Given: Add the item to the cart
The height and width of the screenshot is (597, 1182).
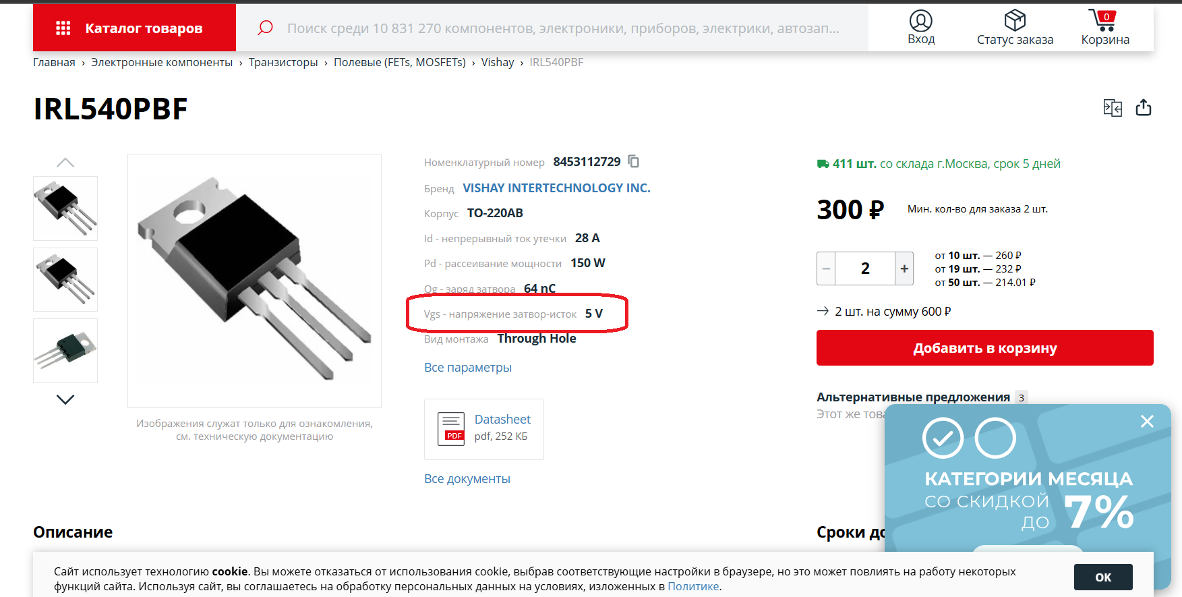Looking at the screenshot, I should pos(984,348).
